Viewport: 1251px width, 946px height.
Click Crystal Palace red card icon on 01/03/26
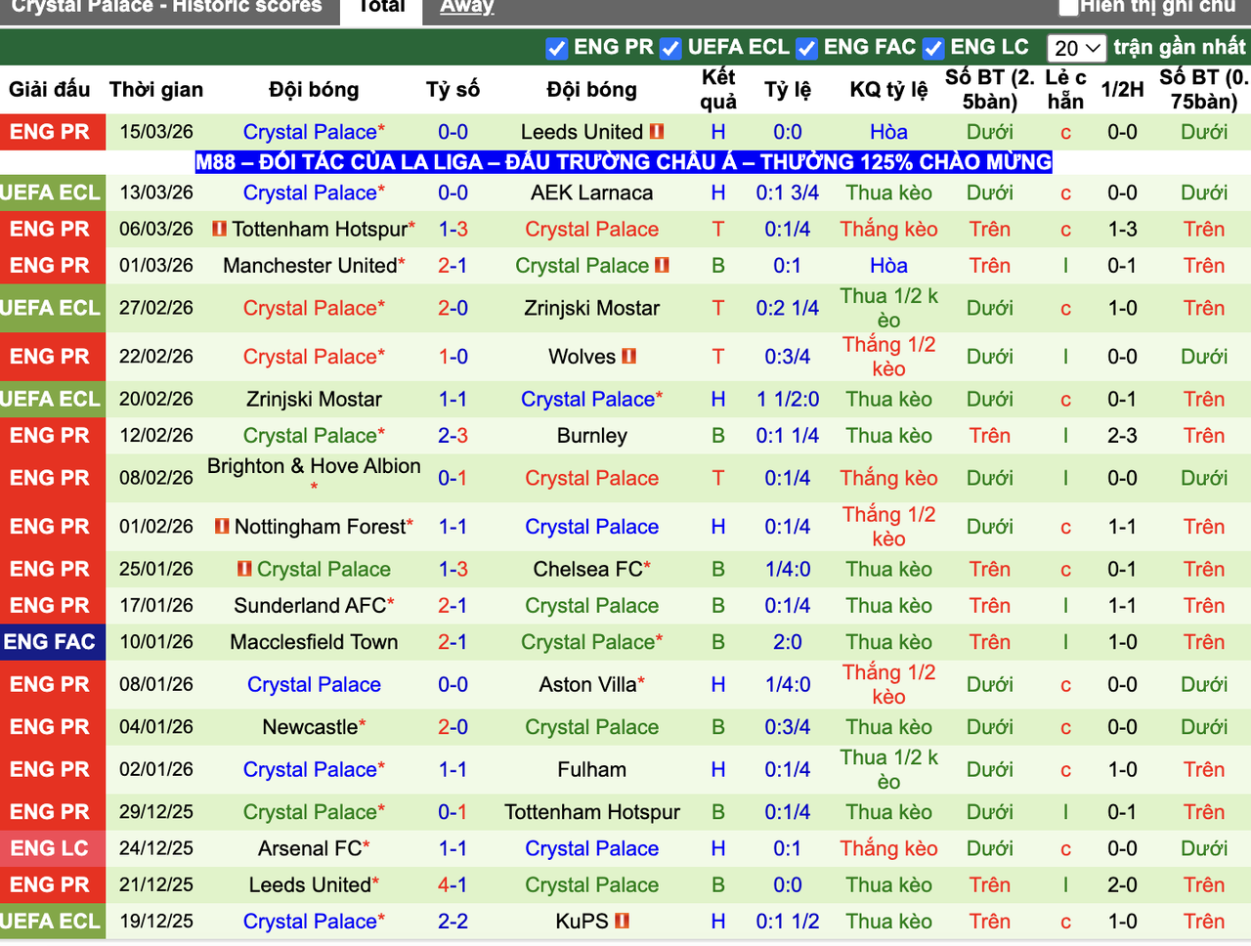pos(663,265)
